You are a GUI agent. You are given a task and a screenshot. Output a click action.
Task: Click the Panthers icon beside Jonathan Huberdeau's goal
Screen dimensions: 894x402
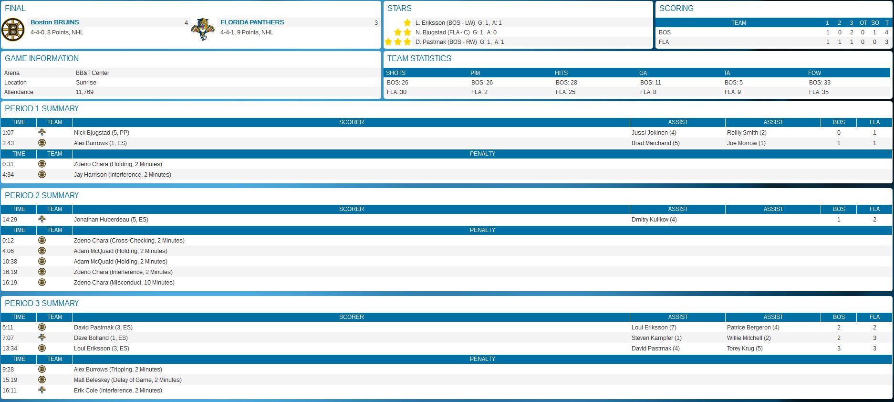pos(42,219)
